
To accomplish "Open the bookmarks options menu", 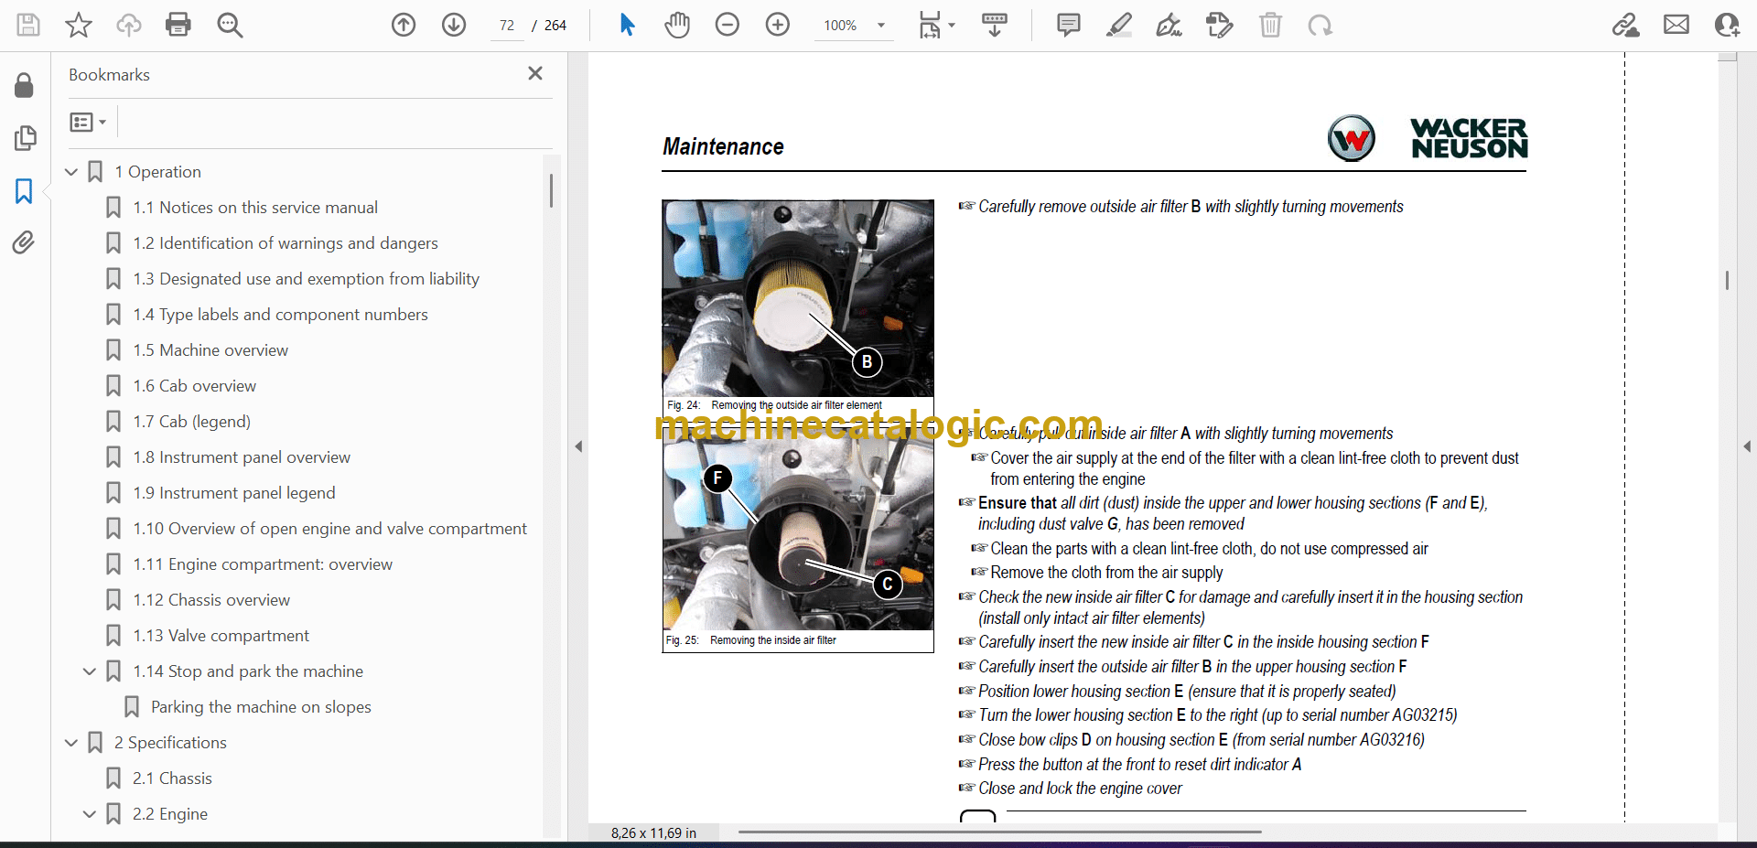I will pyautogui.click(x=88, y=122).
